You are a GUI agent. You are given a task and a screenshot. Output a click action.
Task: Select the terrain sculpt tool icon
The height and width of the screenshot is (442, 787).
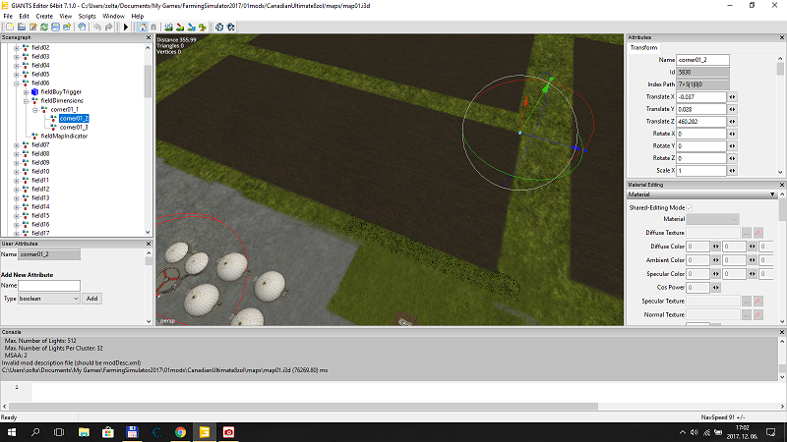click(x=168, y=28)
